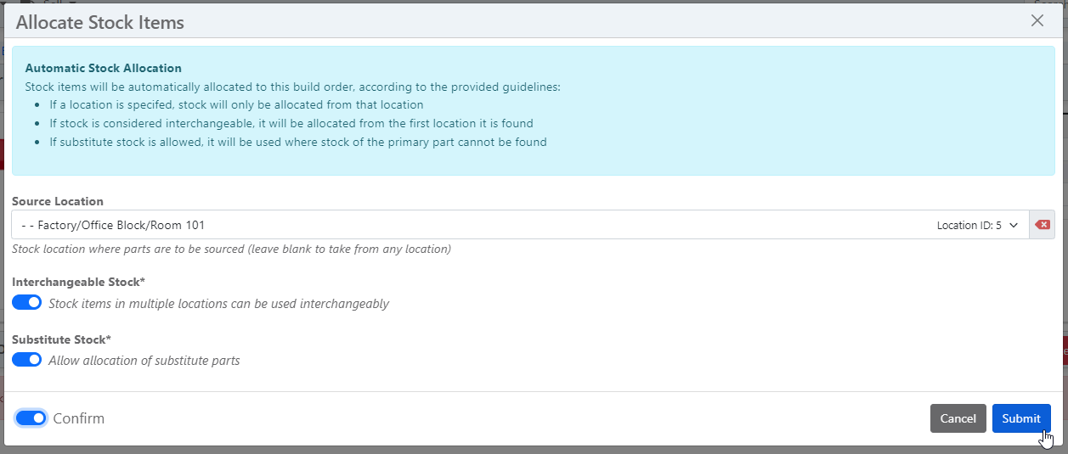Click the interchangeable locations description text

[x=218, y=304]
